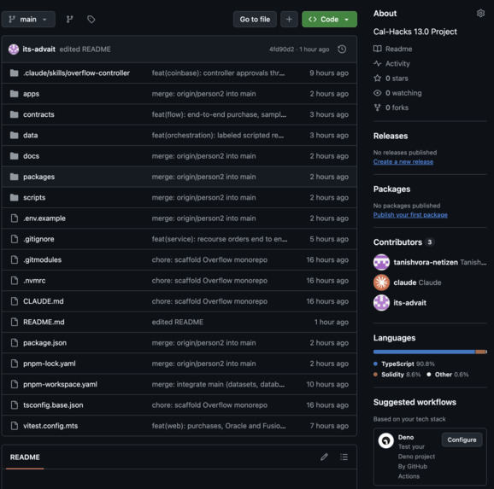View the 0 forks link
This screenshot has width=494, height=489.
[391, 108]
